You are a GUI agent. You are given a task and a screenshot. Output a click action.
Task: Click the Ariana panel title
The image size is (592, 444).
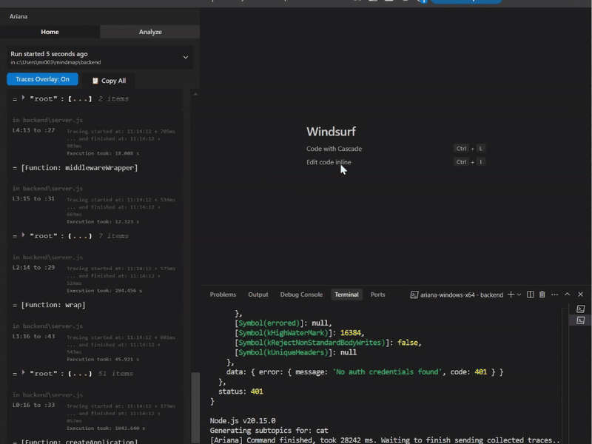click(x=18, y=16)
